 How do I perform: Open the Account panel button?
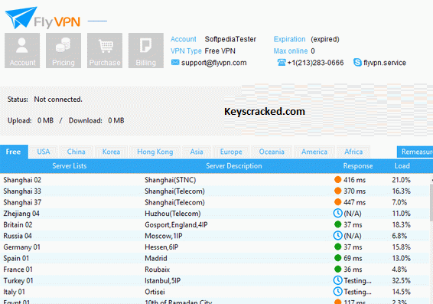(22, 51)
